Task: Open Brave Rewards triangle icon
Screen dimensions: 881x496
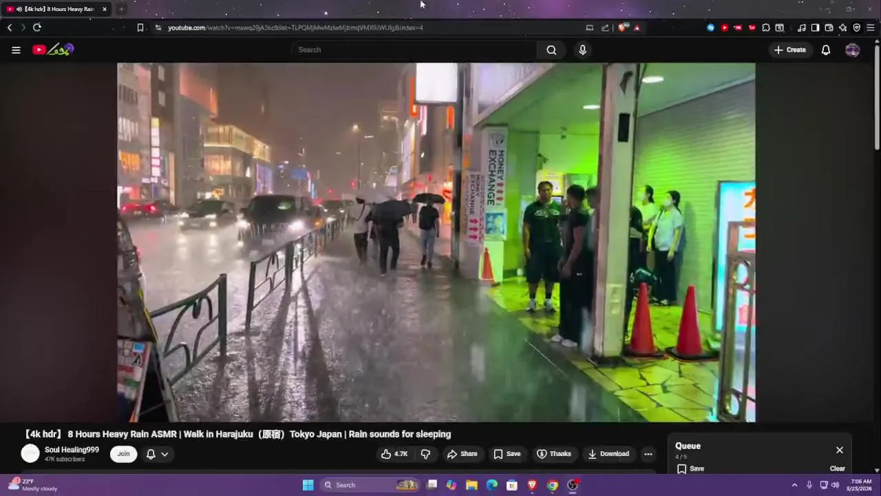Action: click(x=637, y=28)
